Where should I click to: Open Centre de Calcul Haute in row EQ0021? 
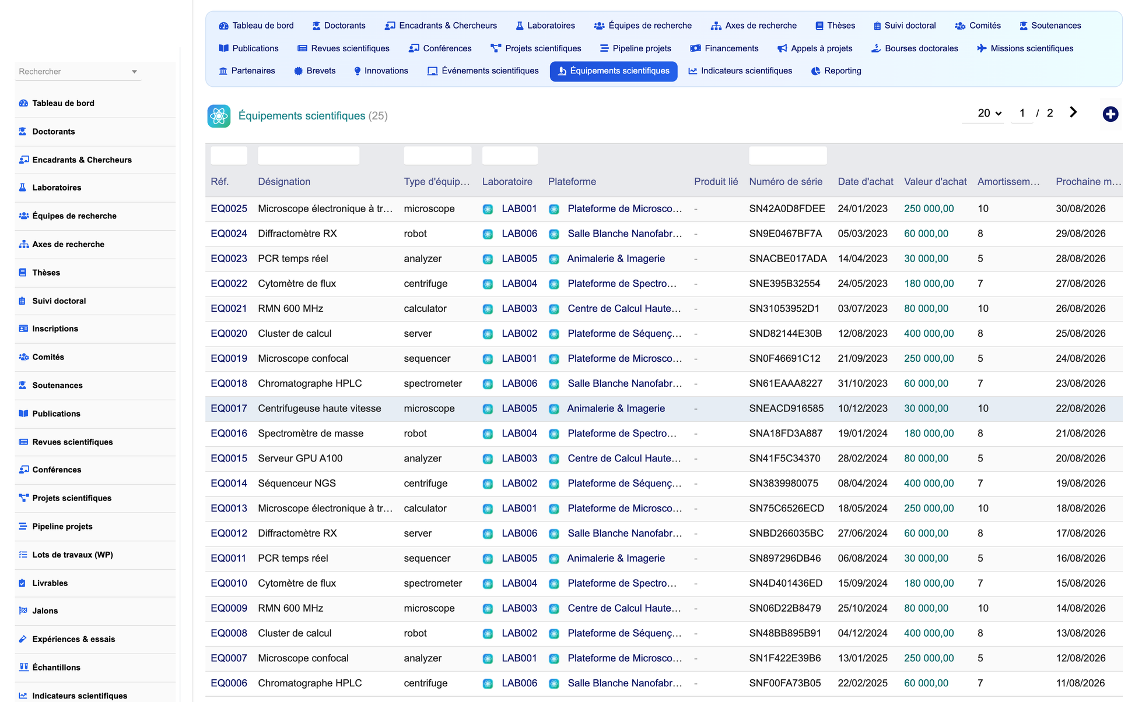point(624,309)
